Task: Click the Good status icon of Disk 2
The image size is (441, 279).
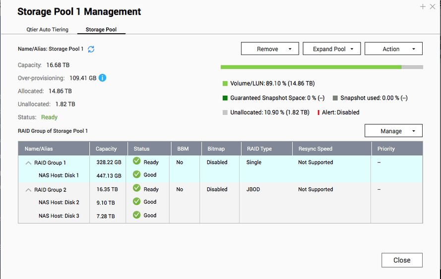Action: pyautogui.click(x=137, y=202)
